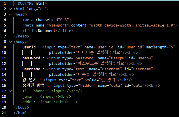Select line number 16 in the gutter
Image resolution: width=179 pixels, height=117 pixels.
pyautogui.click(x=4, y=86)
